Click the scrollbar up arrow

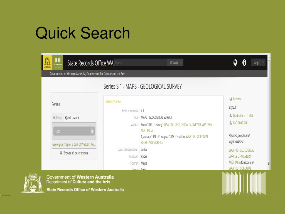point(269,58)
